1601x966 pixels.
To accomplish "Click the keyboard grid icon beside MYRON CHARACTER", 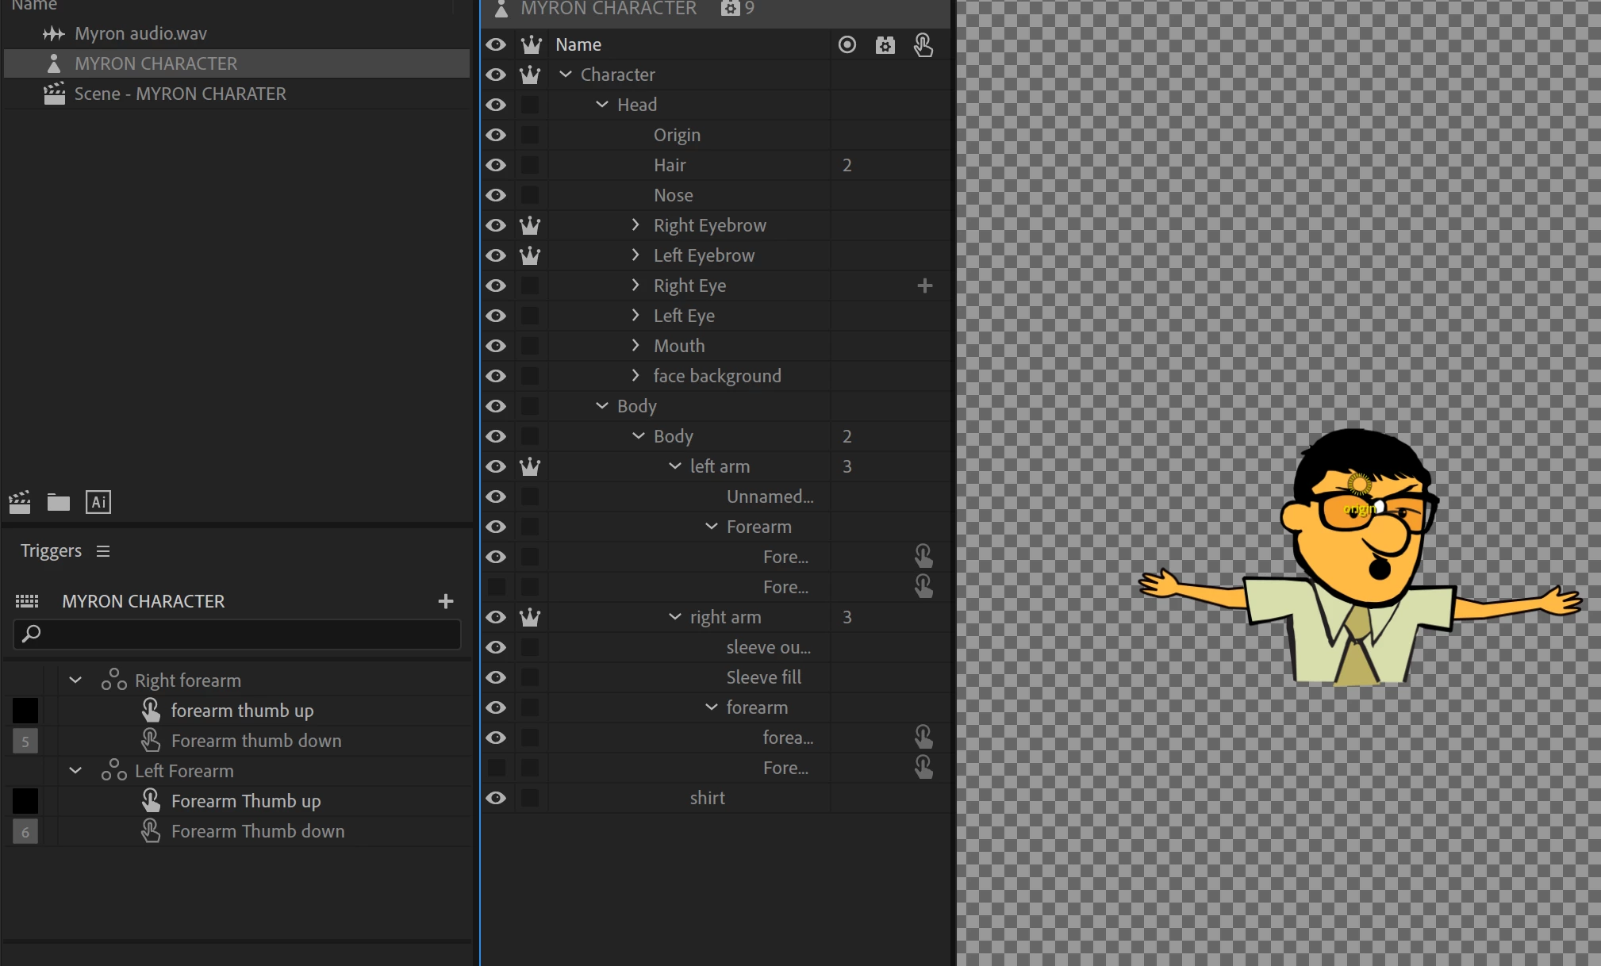I will tap(27, 601).
